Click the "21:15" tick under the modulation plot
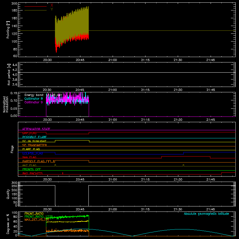 145,120
